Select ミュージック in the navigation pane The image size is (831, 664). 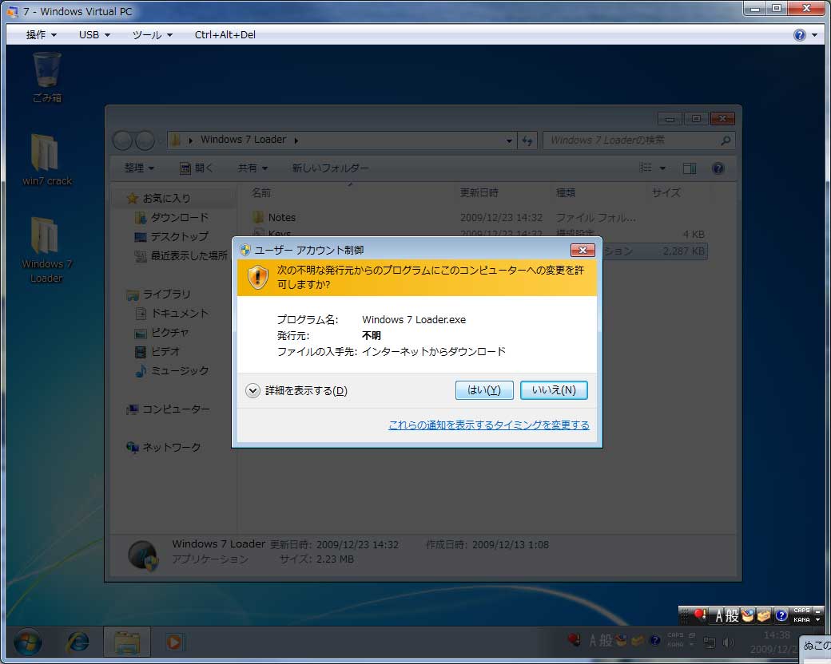pos(172,370)
